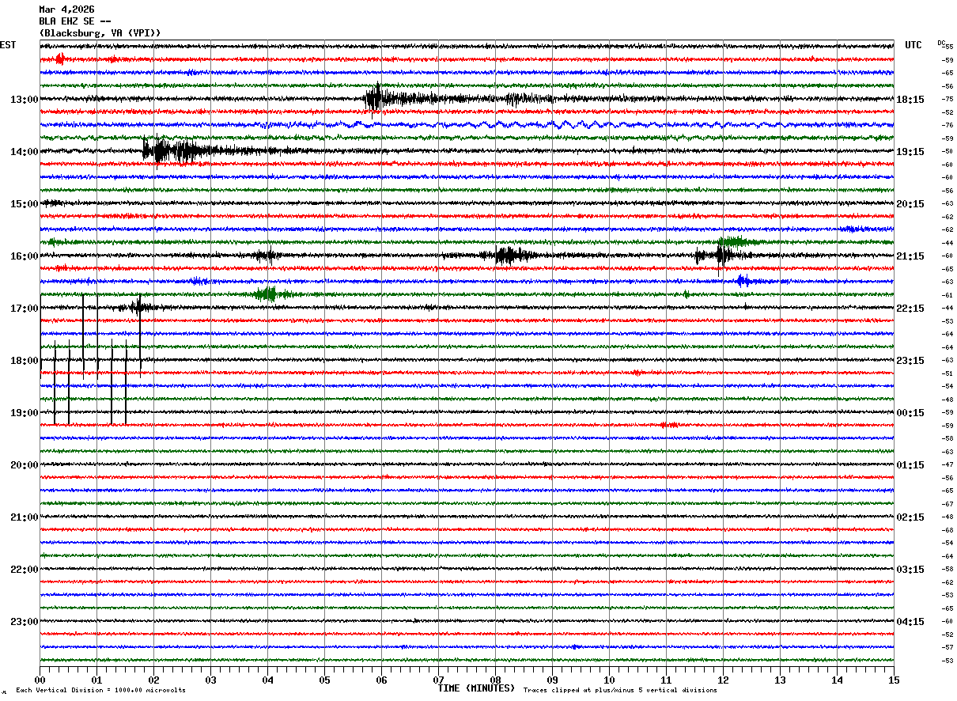957x701 pixels.
Task: Select the 15:00 EST time label
Action: click(24, 204)
